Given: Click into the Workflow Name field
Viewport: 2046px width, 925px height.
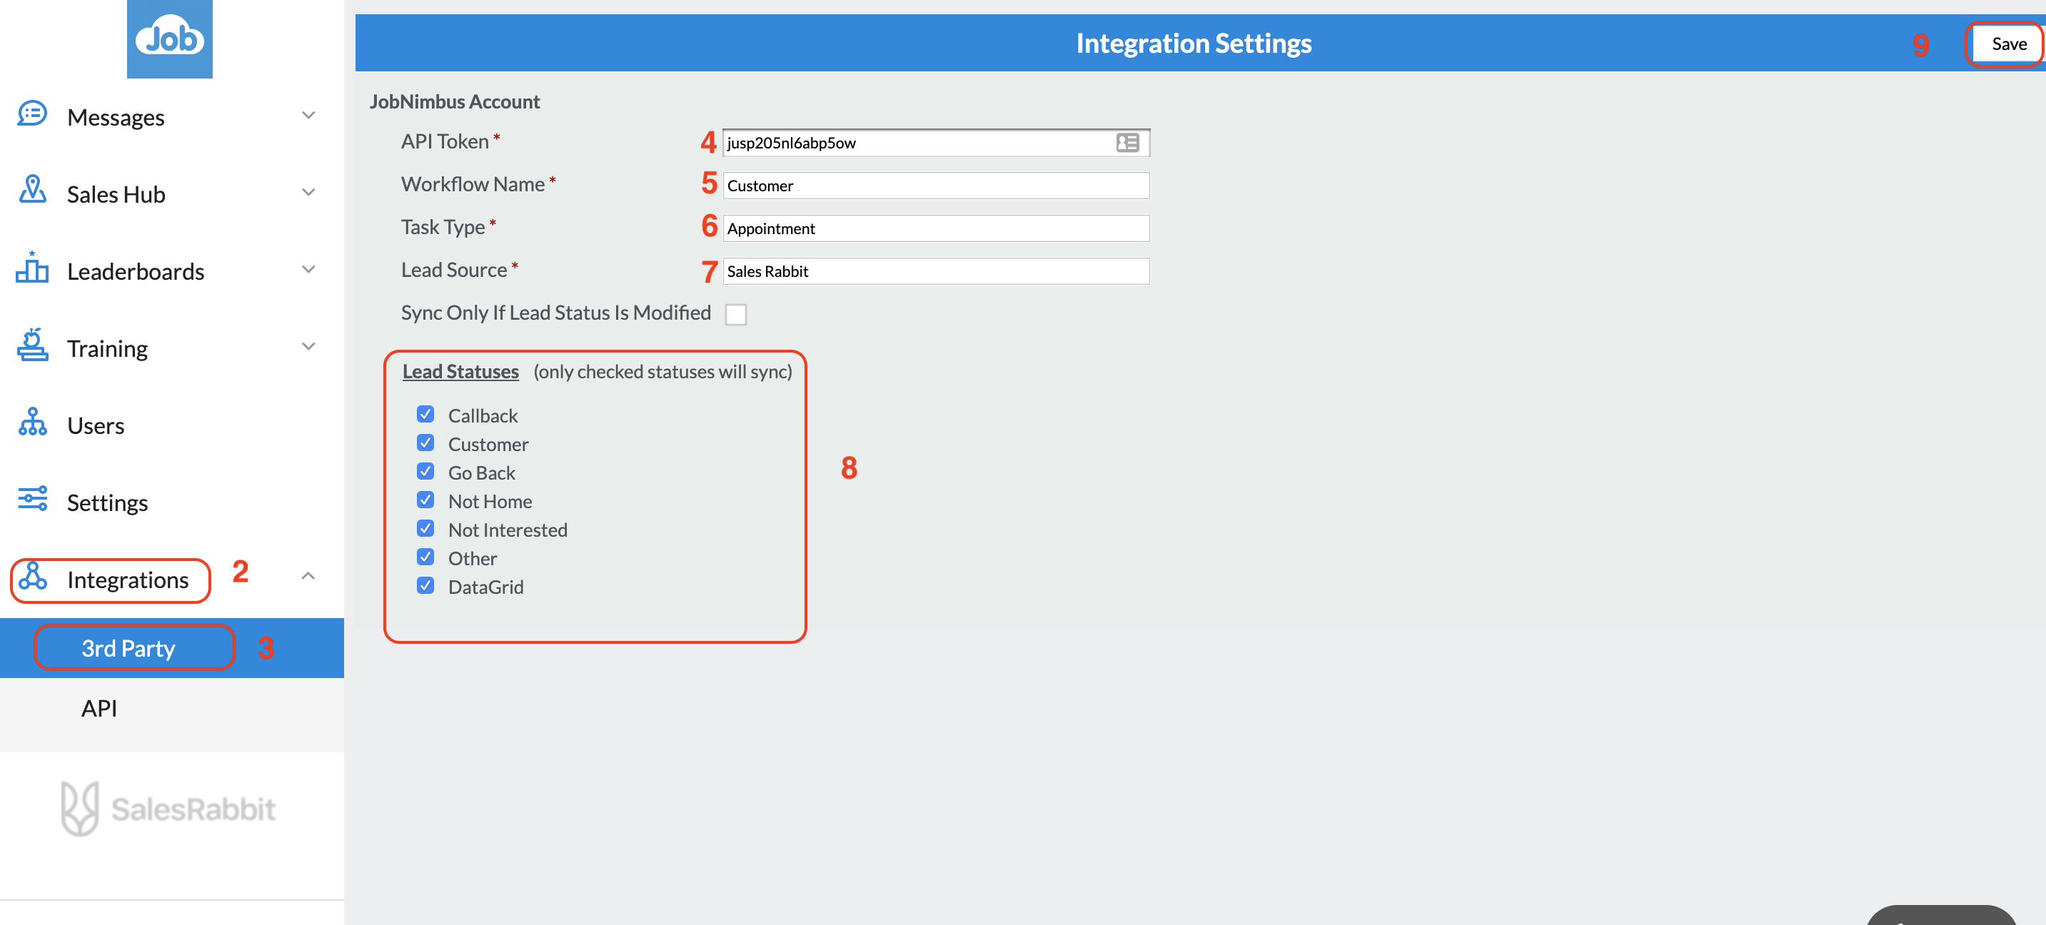Looking at the screenshot, I should [937, 186].
